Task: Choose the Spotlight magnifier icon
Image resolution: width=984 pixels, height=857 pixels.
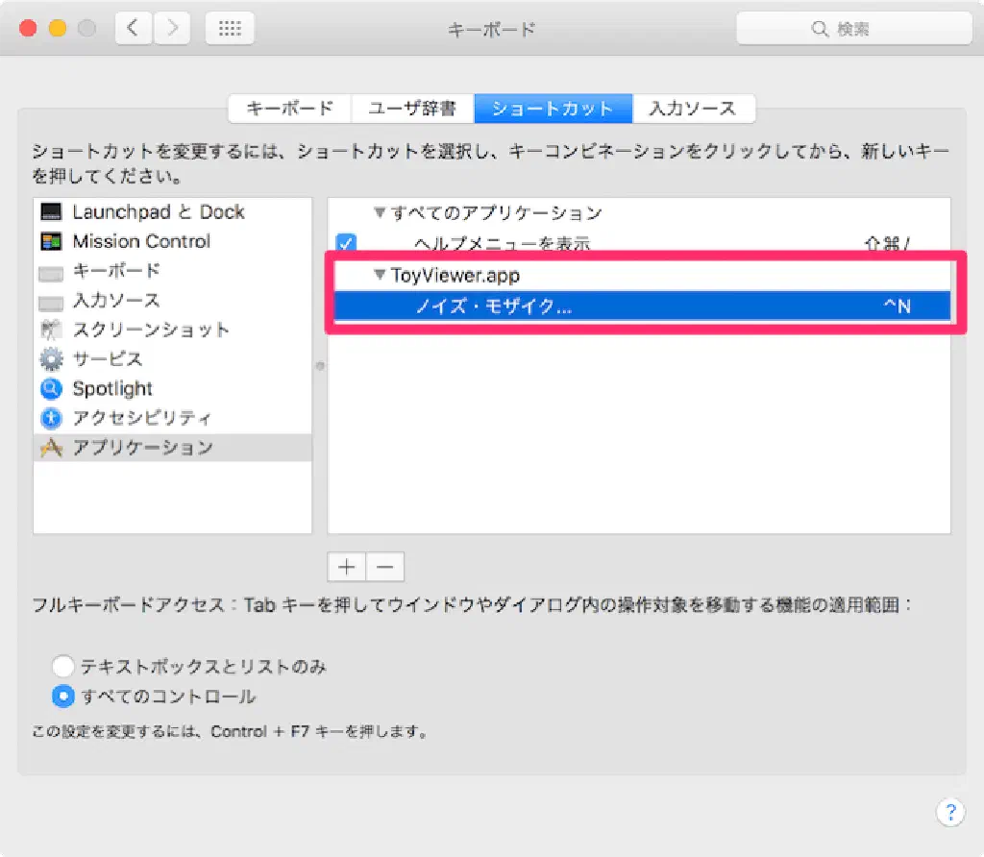Action: point(53,389)
